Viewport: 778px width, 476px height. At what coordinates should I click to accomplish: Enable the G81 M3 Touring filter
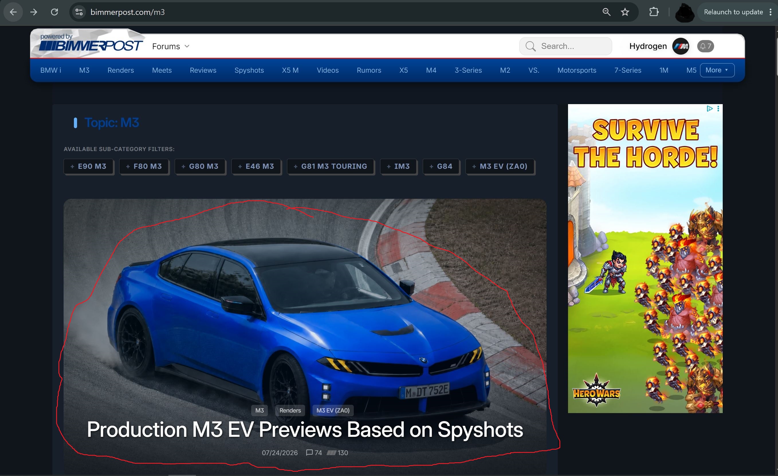[330, 166]
